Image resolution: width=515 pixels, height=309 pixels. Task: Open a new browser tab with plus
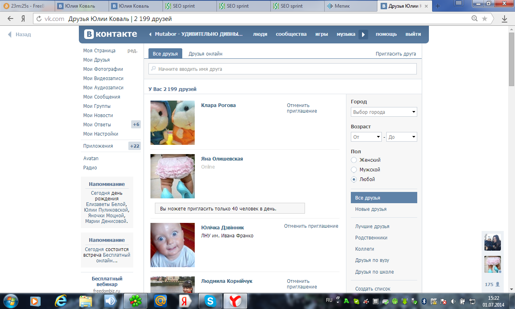pyautogui.click(x=438, y=6)
